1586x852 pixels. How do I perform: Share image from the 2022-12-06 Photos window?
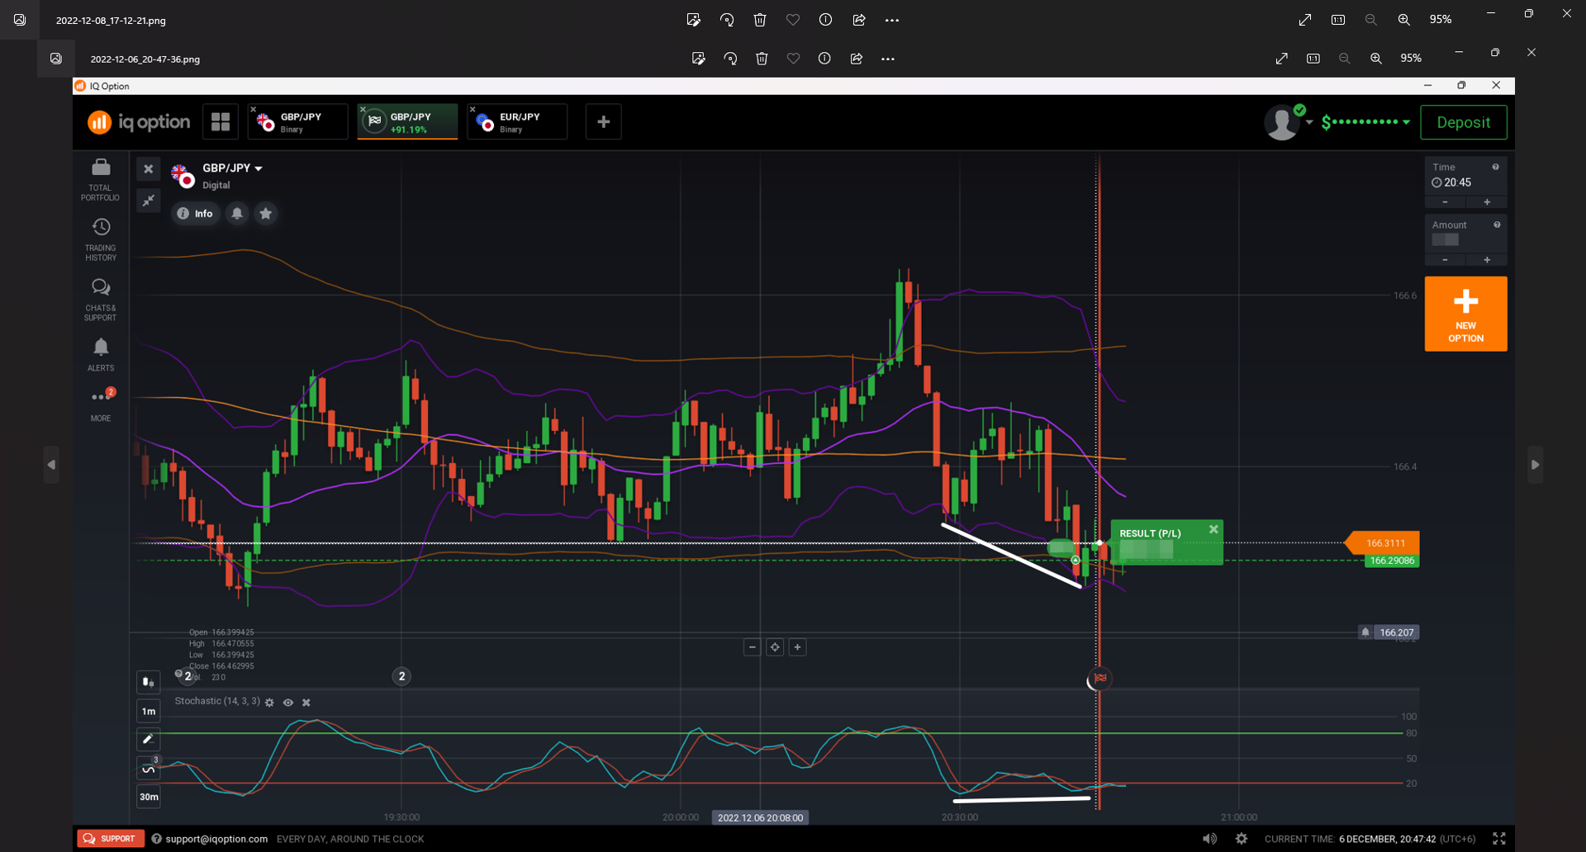pos(857,59)
